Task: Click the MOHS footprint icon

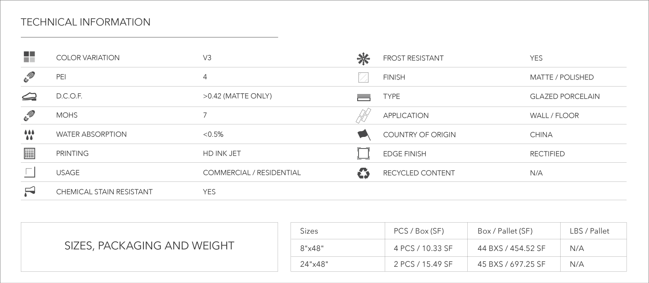Action: point(29,115)
